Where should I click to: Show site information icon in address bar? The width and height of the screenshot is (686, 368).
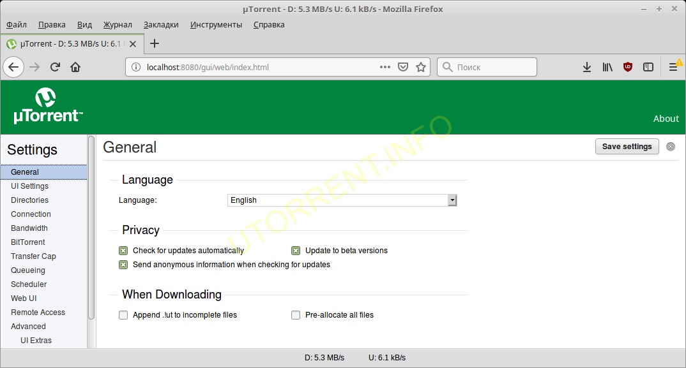(136, 67)
